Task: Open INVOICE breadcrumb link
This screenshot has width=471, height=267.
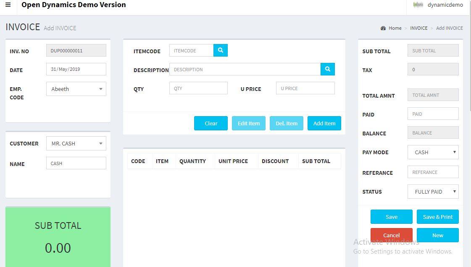Action: 419,28
